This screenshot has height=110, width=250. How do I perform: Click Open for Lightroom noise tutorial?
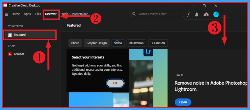(183, 102)
